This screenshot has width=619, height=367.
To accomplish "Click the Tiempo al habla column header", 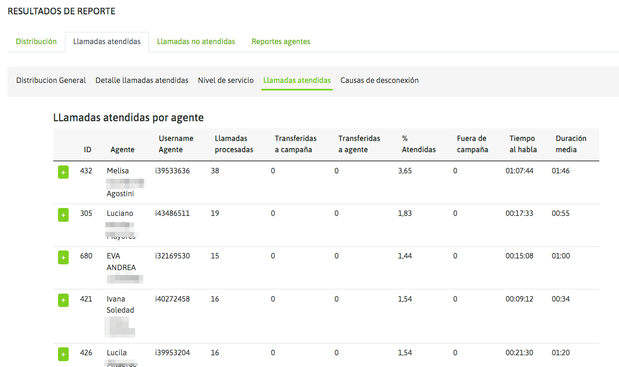I will tap(523, 144).
